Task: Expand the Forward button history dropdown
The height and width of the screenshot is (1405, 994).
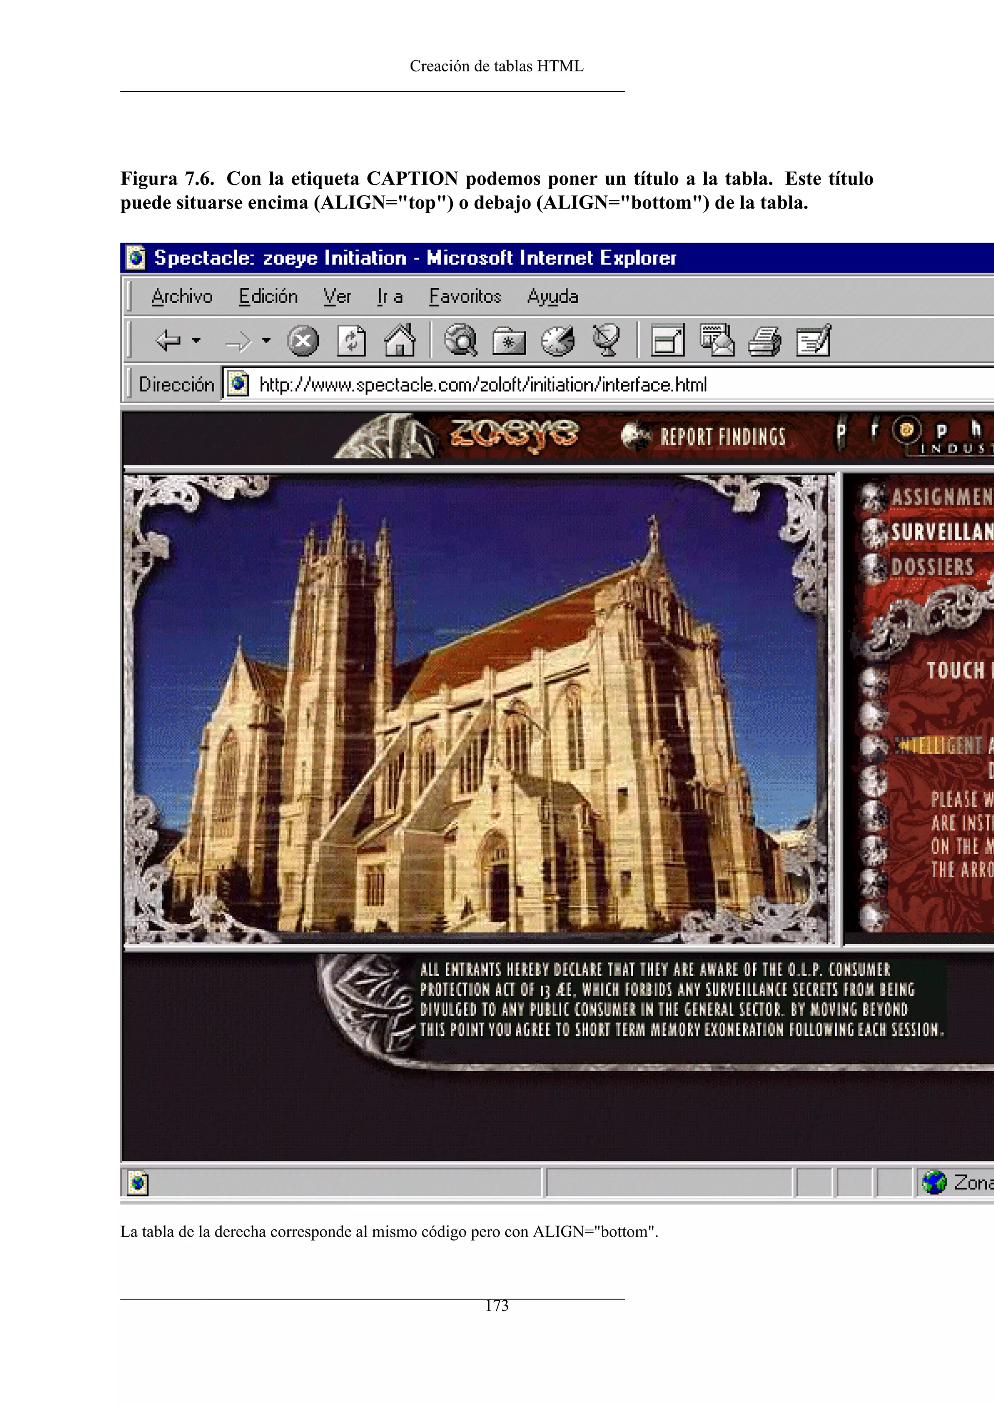Action: pyautogui.click(x=266, y=340)
